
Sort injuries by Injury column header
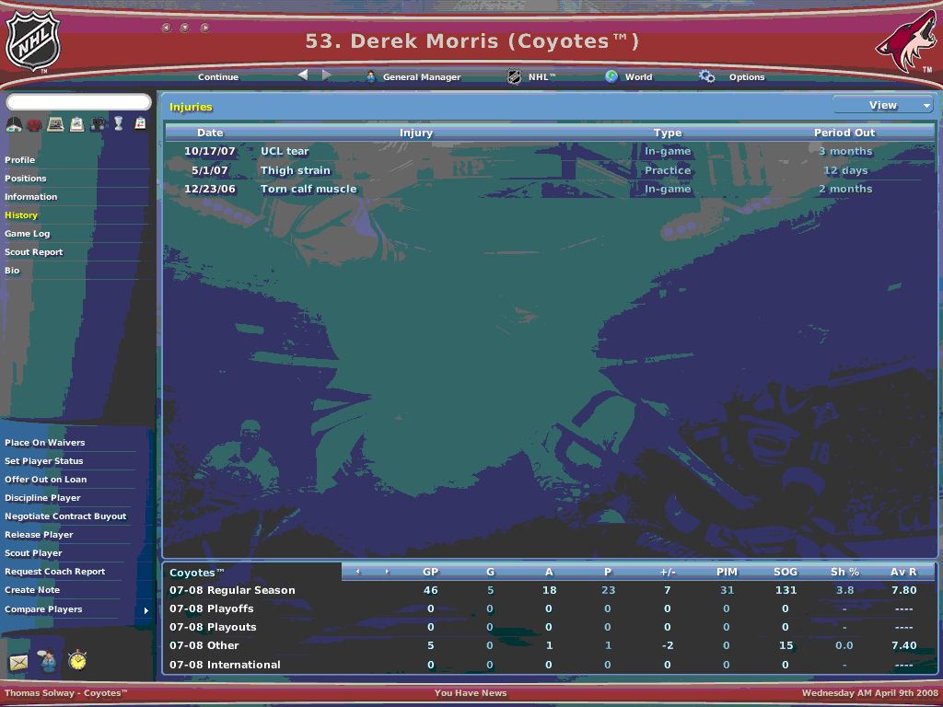pos(416,133)
